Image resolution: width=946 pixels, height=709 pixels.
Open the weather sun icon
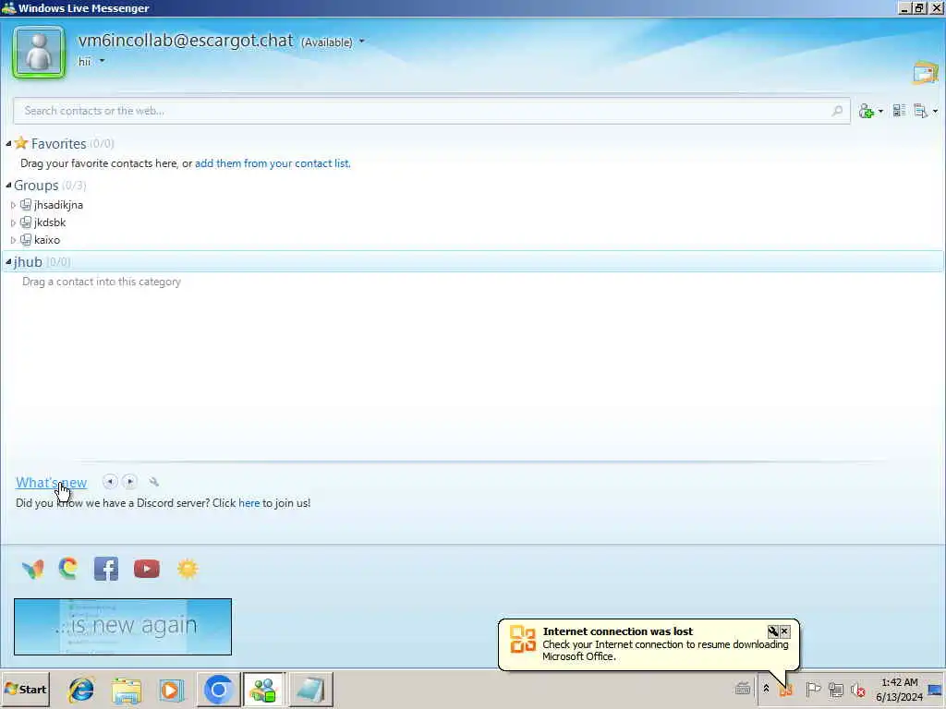click(x=188, y=569)
